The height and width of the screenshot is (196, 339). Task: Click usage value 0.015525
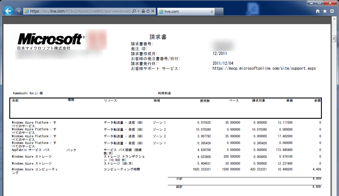coord(204,123)
